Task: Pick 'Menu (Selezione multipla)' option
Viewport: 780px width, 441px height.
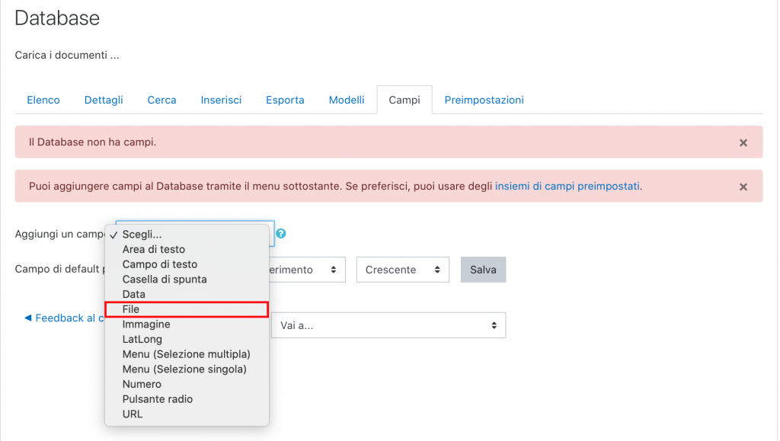Action: (x=187, y=354)
